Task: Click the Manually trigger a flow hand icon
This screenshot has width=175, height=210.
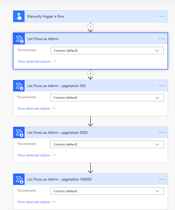Action: point(19,16)
